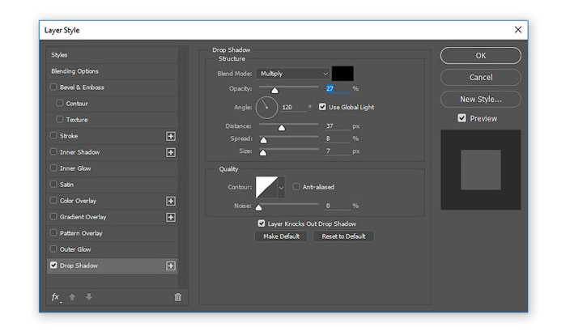This screenshot has width=587, height=336.
Task: Click the New Style... button
Action: click(481, 99)
